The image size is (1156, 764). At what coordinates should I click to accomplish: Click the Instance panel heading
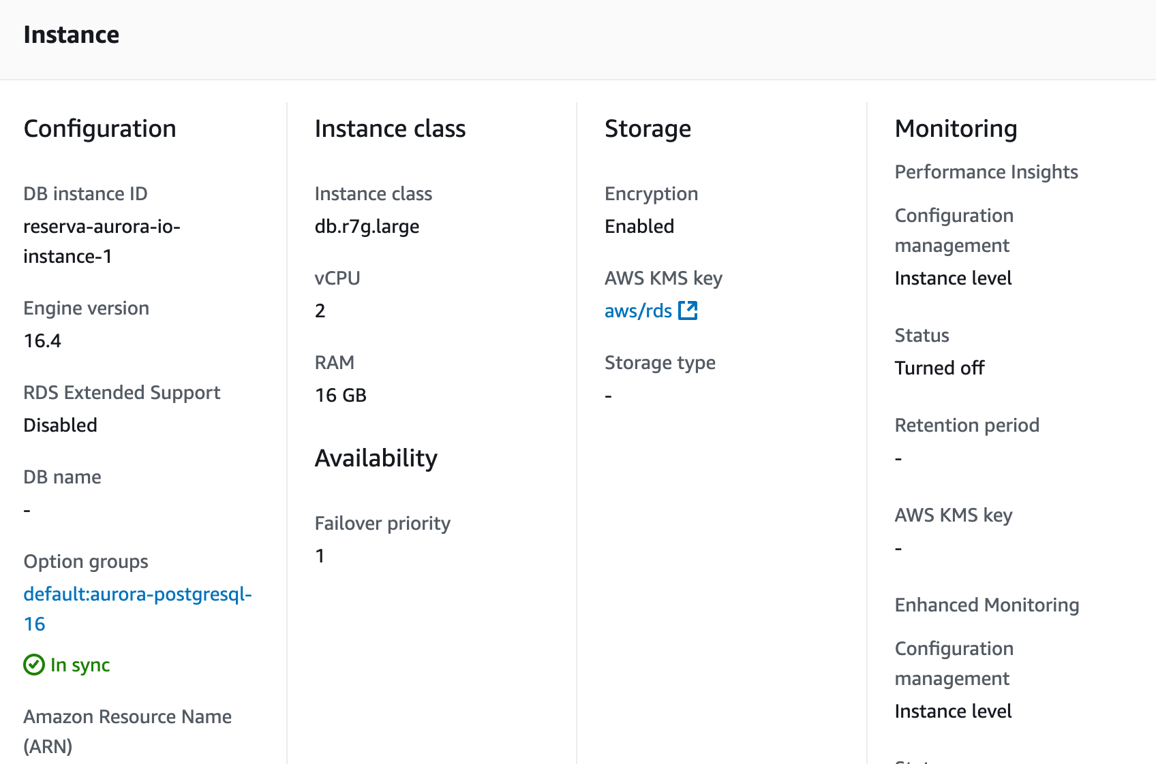pyautogui.click(x=72, y=35)
